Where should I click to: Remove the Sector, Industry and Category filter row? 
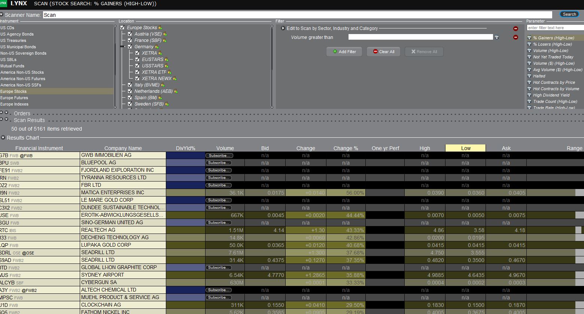coord(515,28)
